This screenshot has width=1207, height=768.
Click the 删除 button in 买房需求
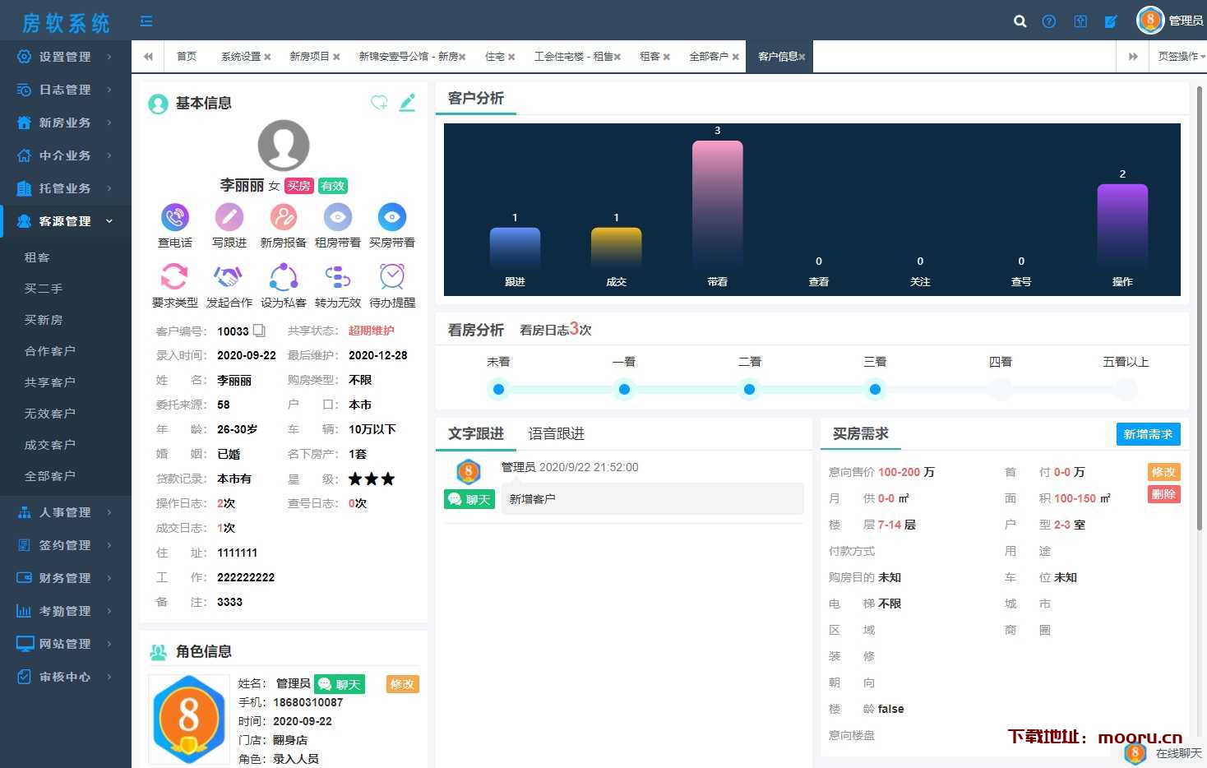pos(1163,494)
